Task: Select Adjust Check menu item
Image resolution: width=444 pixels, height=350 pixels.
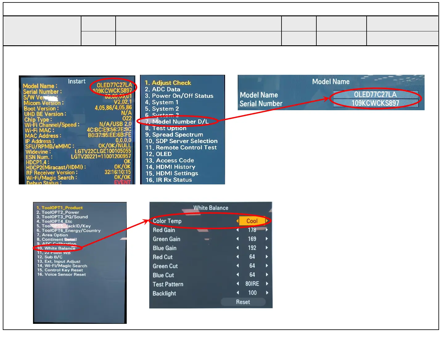Action: pyautogui.click(x=168, y=83)
